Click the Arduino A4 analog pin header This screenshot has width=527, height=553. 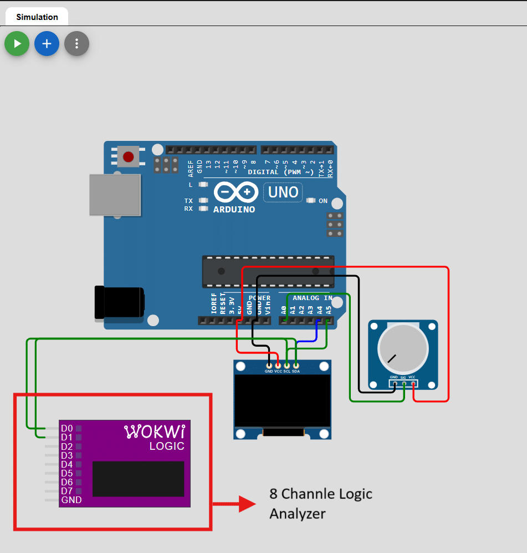(320, 321)
